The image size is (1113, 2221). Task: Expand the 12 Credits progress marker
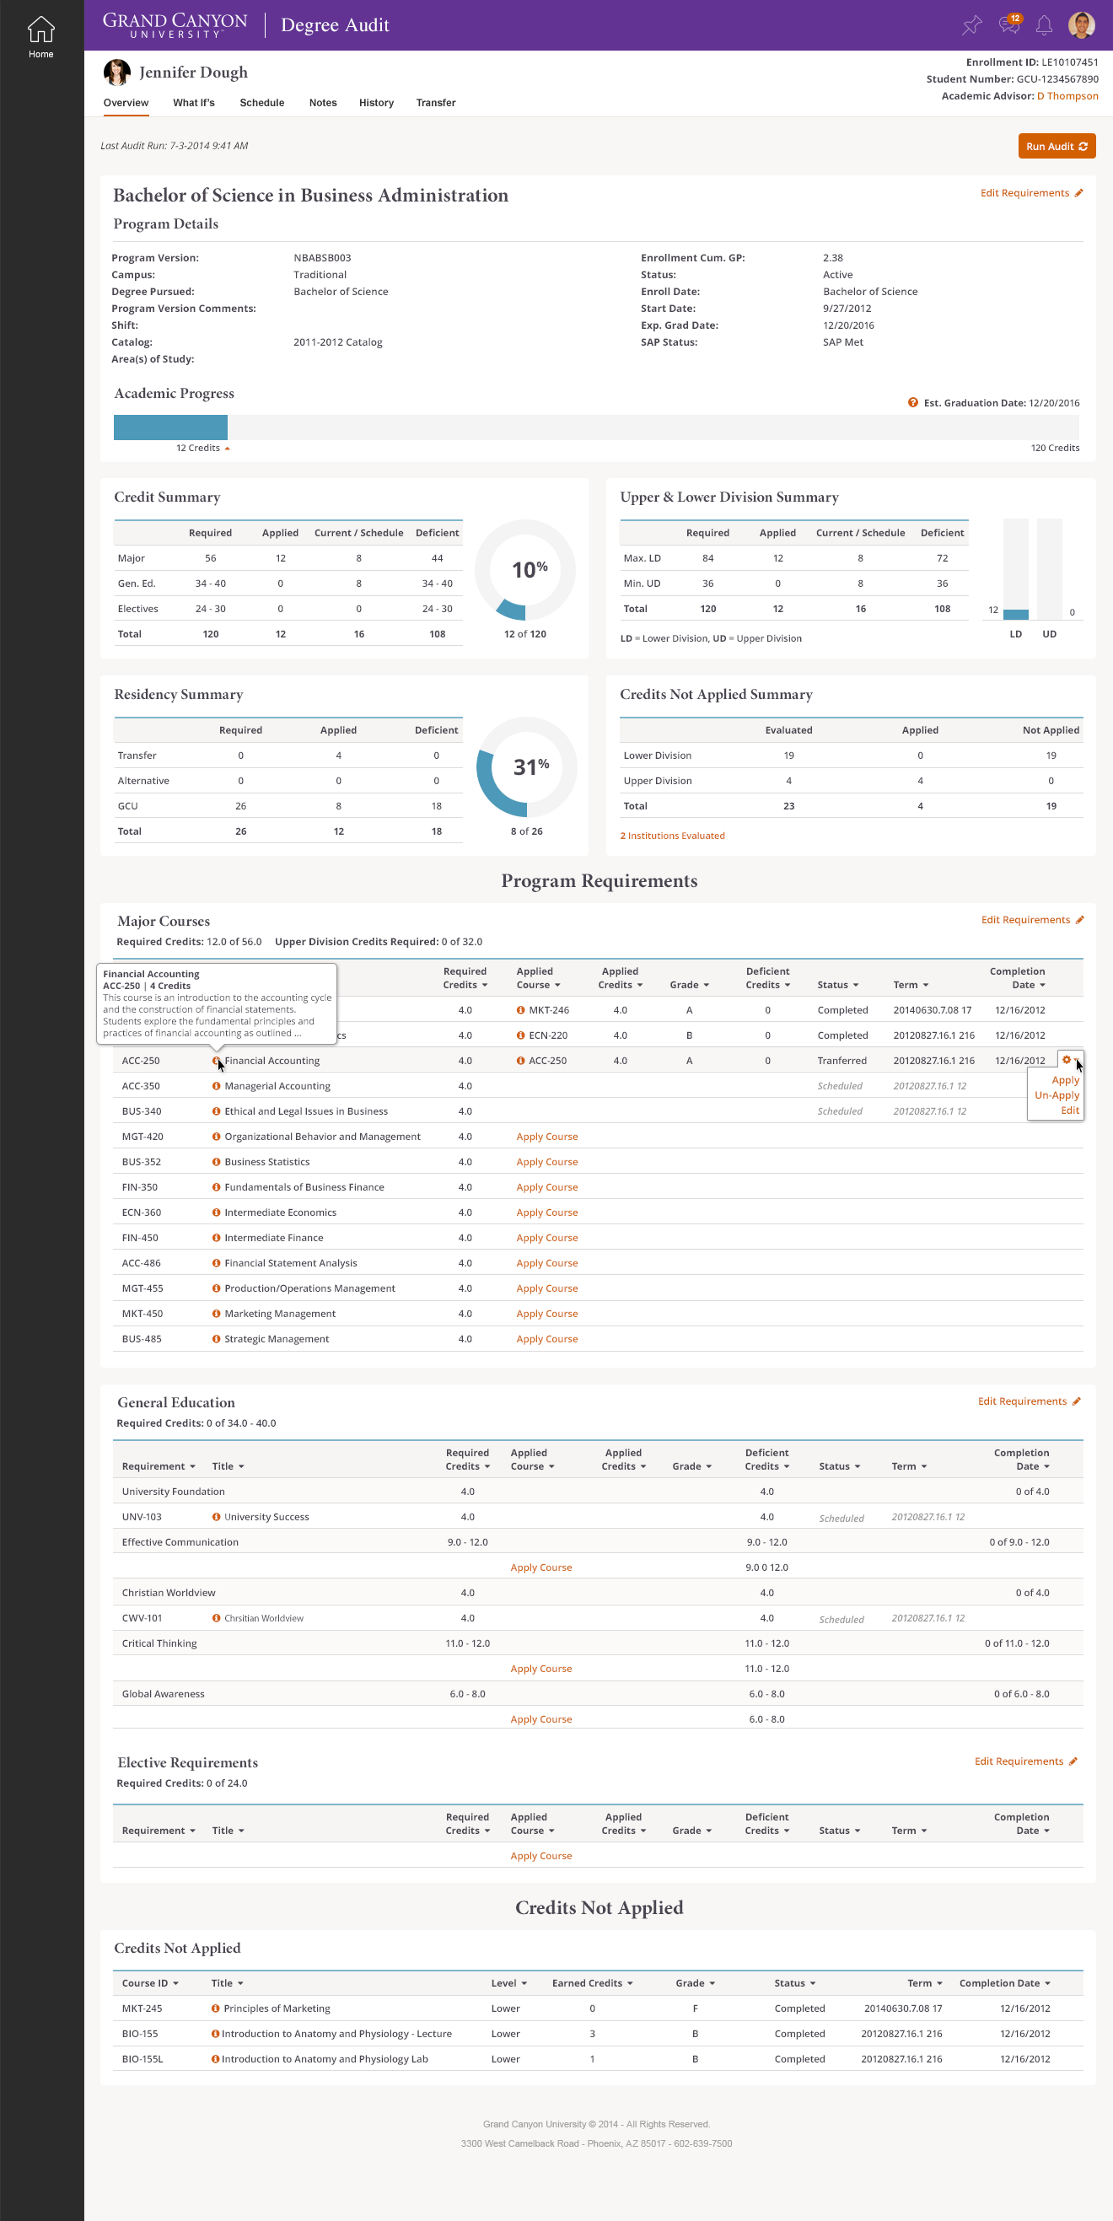click(x=228, y=449)
